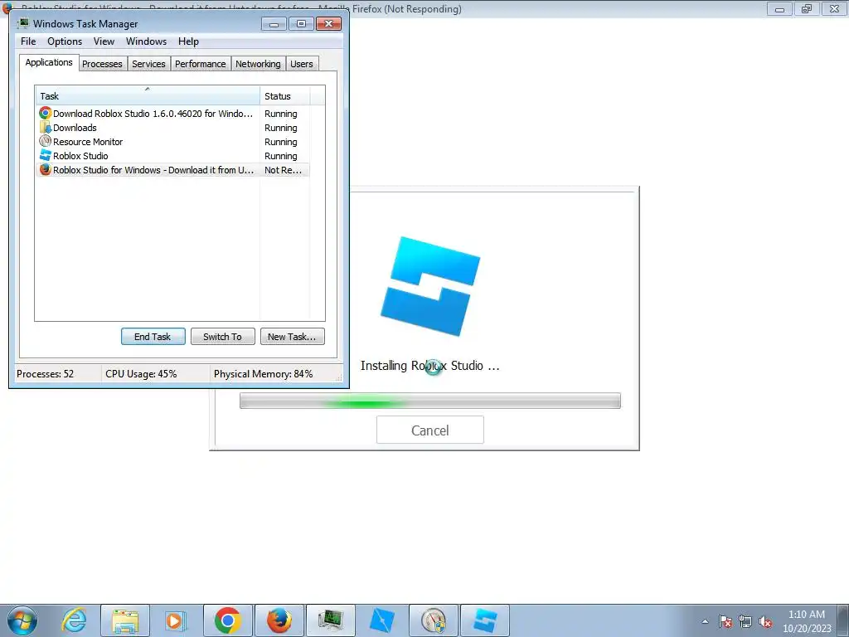
Task: Open the View menu in Task Manager
Action: [x=104, y=41]
